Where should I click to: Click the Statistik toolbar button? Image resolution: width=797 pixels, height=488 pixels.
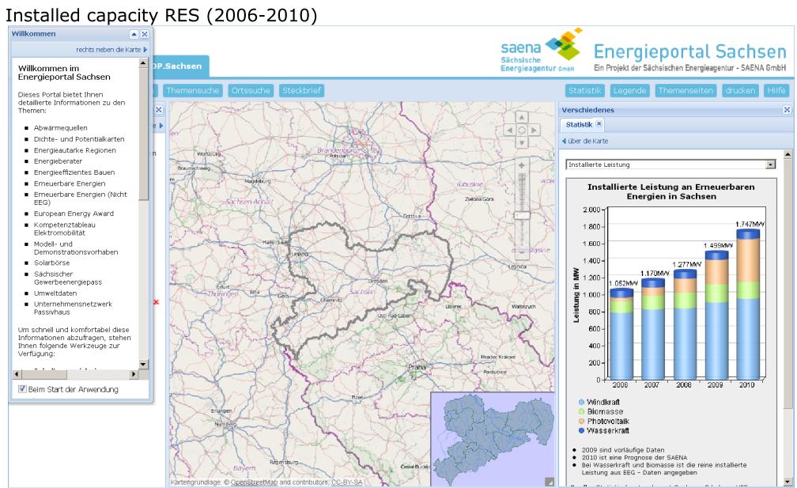[x=584, y=90]
